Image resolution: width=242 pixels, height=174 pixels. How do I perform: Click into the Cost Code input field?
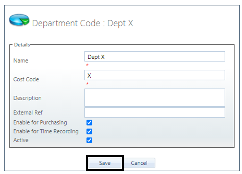pos(155,75)
